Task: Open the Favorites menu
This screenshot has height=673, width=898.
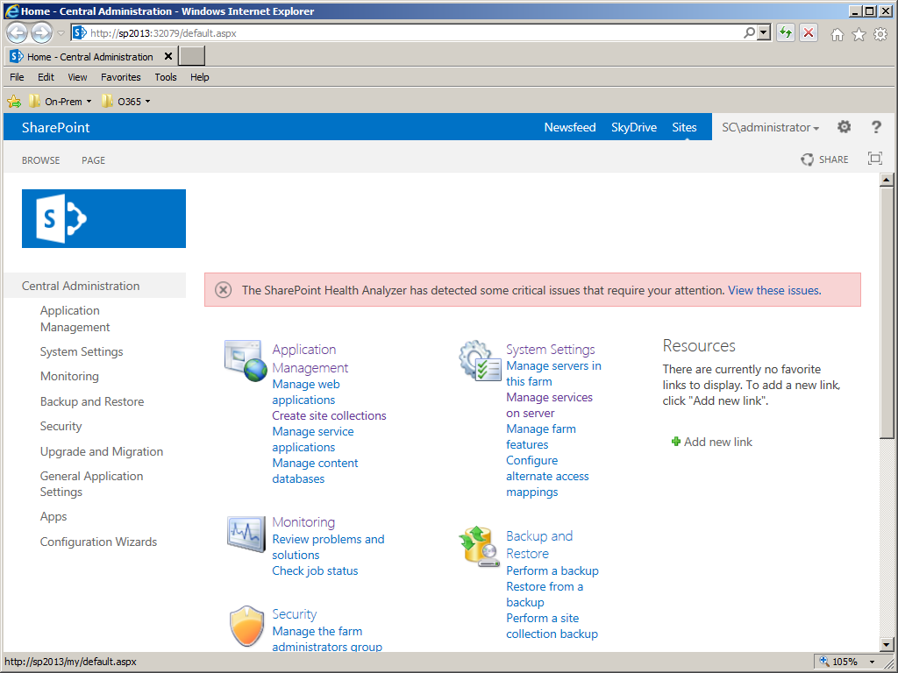Action: pyautogui.click(x=121, y=77)
